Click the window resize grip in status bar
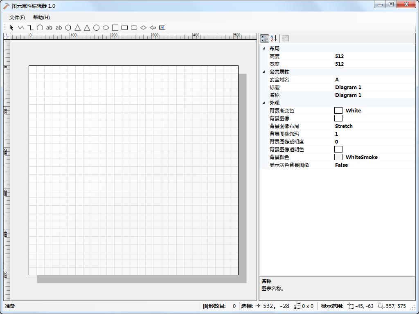The height and width of the screenshot is (314, 419). point(413,307)
